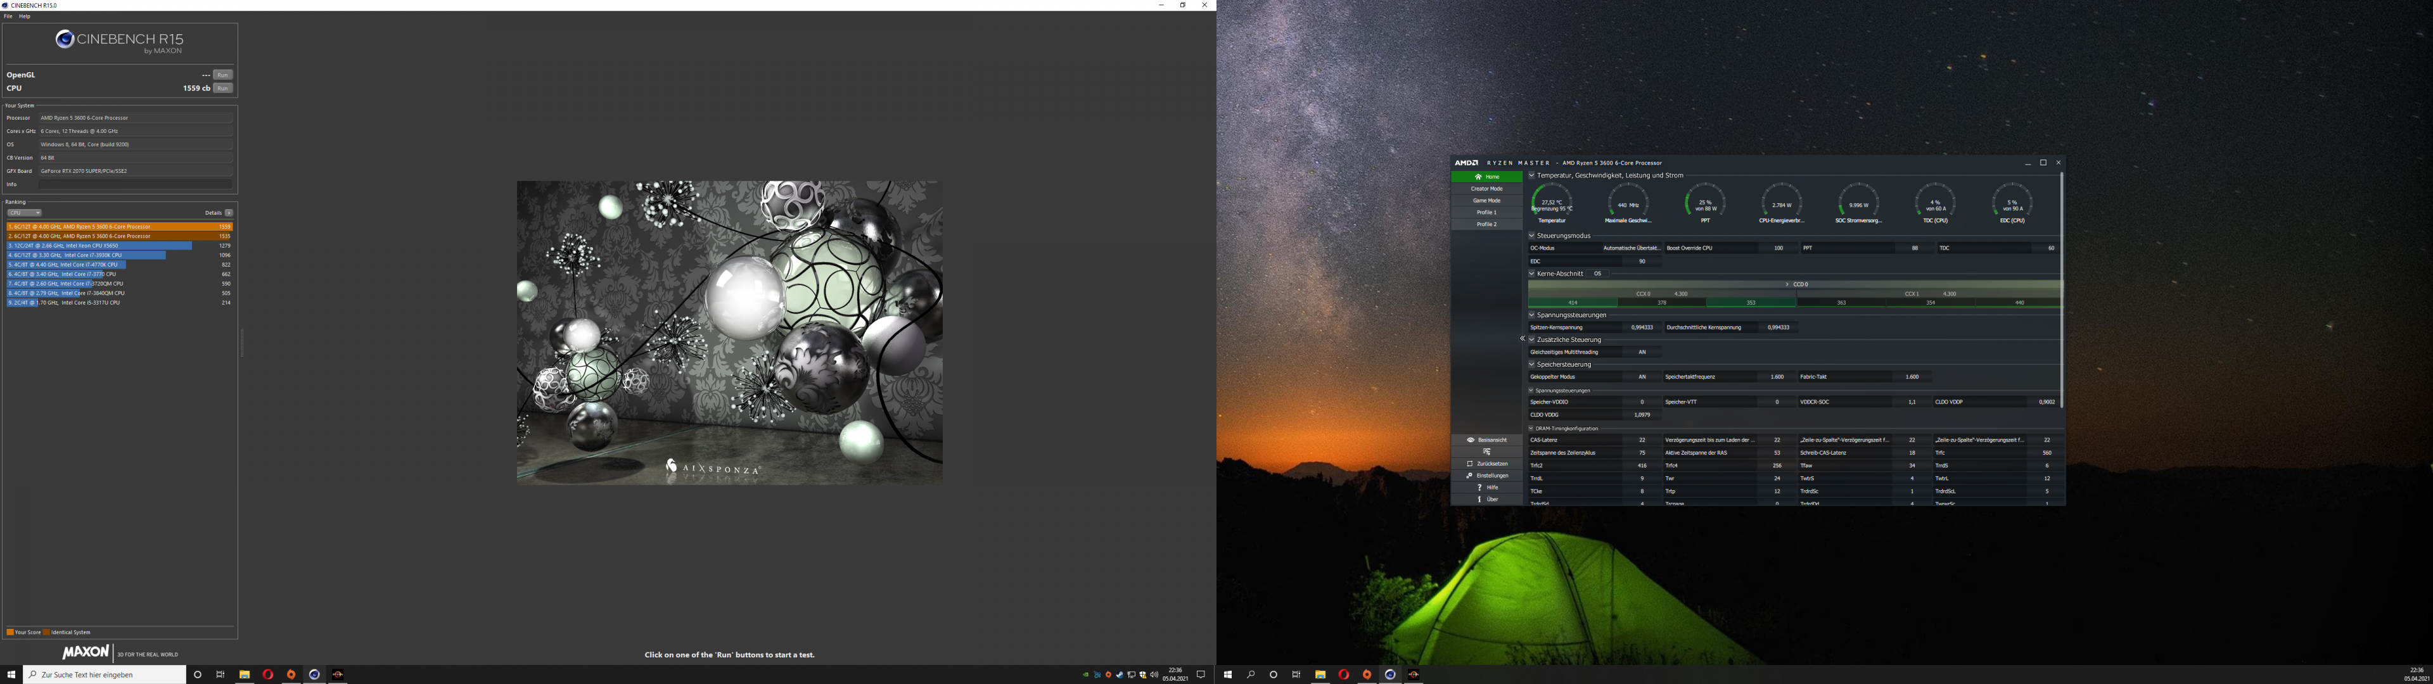
Task: Collapse the Steuerungsmodus section
Action: (x=1532, y=236)
